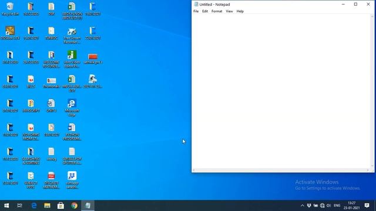Open Task View from the taskbar

[x=20, y=206]
